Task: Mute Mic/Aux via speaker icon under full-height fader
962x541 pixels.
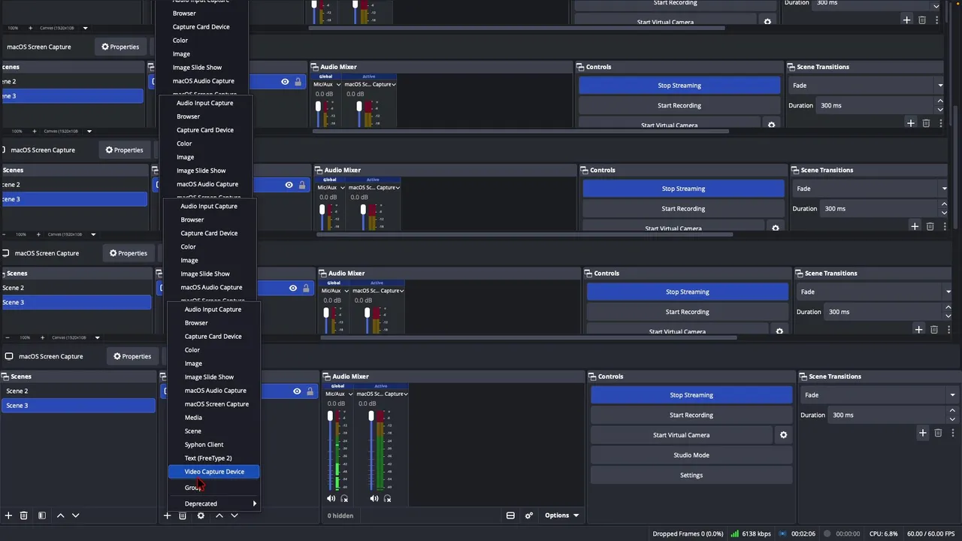Action: [331, 498]
